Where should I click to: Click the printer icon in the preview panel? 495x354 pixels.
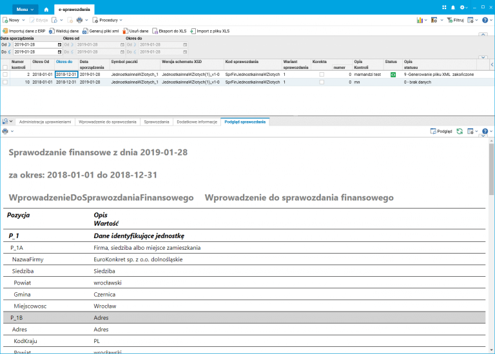pos(5,131)
